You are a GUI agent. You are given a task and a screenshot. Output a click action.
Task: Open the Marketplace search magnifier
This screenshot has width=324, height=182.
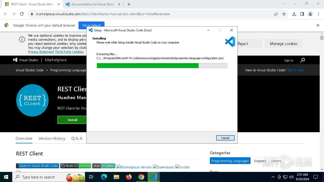[302, 60]
